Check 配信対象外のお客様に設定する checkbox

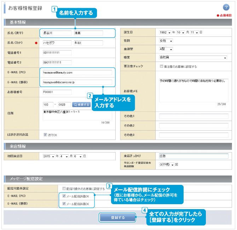click(64, 189)
